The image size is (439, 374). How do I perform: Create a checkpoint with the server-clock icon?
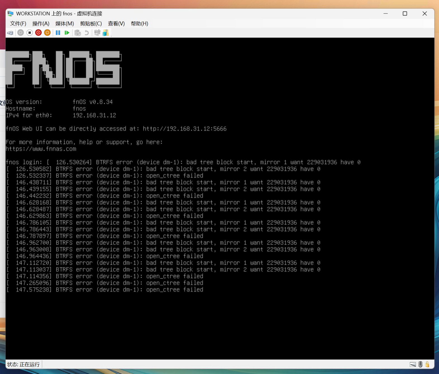[x=78, y=33]
